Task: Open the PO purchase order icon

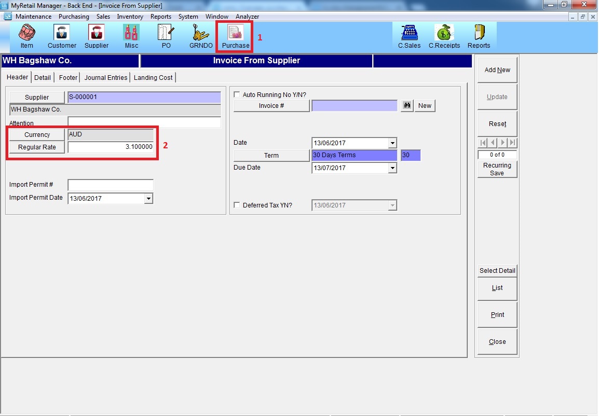Action: (x=166, y=33)
